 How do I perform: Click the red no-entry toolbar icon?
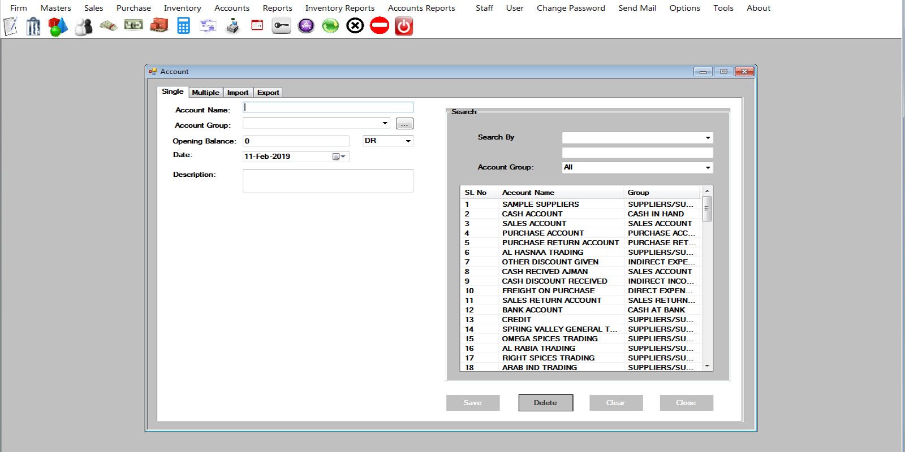click(x=380, y=25)
